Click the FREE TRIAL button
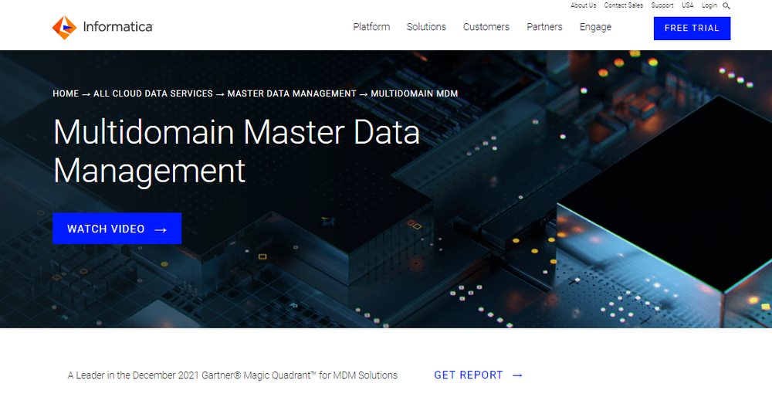 (x=692, y=28)
